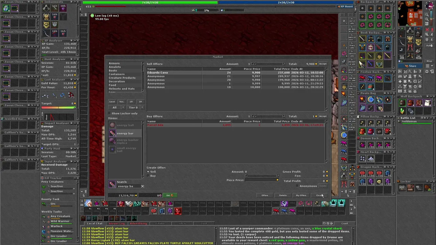Zoom out the minimap with magnifier icon

(x=427, y=15)
